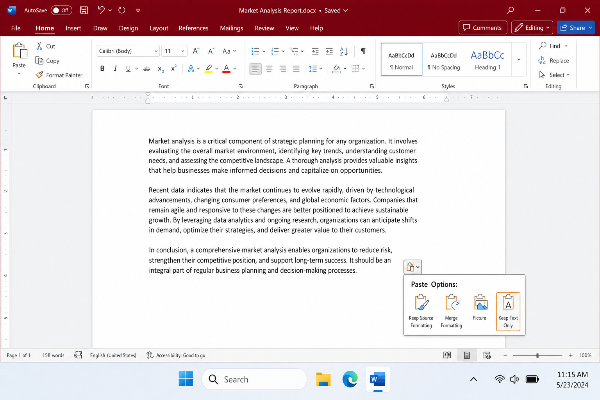
Task: Toggle Underline formatting
Action: coord(128,69)
